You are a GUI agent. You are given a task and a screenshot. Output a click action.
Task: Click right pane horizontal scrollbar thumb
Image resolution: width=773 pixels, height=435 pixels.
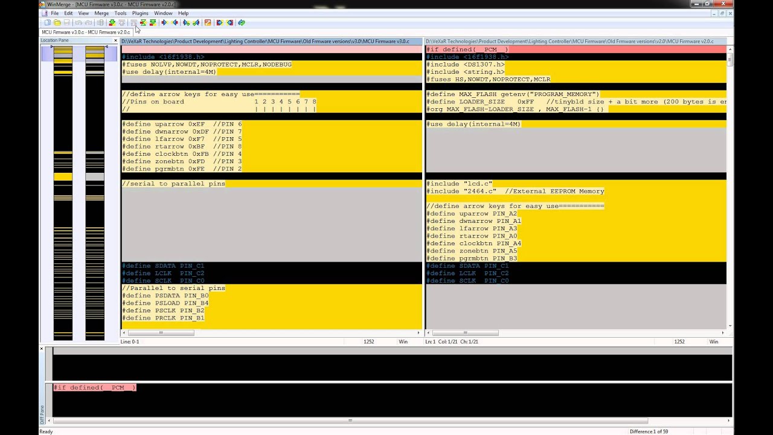[x=466, y=332]
